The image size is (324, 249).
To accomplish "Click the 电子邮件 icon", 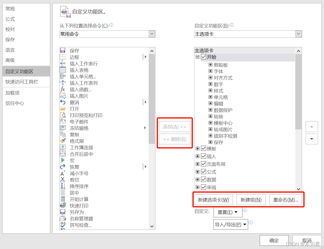I will click(63, 121).
